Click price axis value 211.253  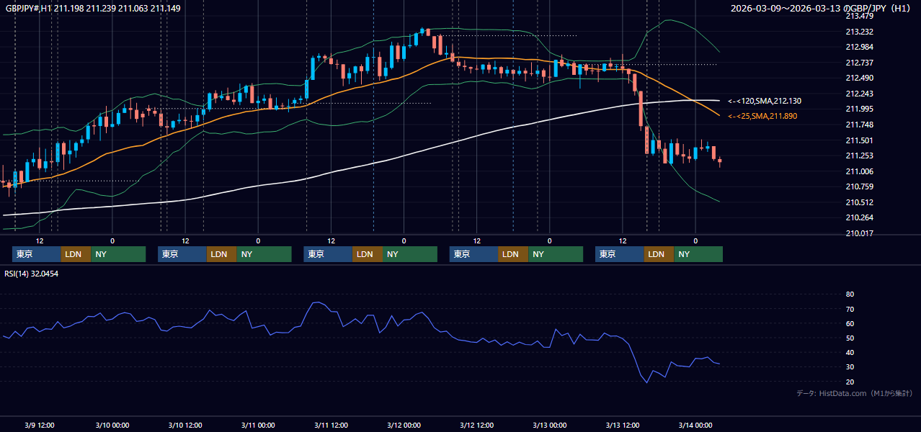(x=859, y=156)
